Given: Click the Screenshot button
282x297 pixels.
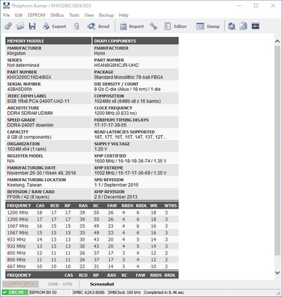Looking at the screenshot, I should [102, 284].
